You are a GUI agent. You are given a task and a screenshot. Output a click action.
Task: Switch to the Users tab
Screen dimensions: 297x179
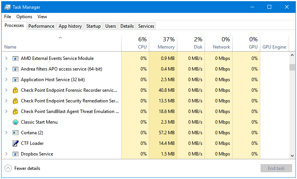(x=111, y=26)
